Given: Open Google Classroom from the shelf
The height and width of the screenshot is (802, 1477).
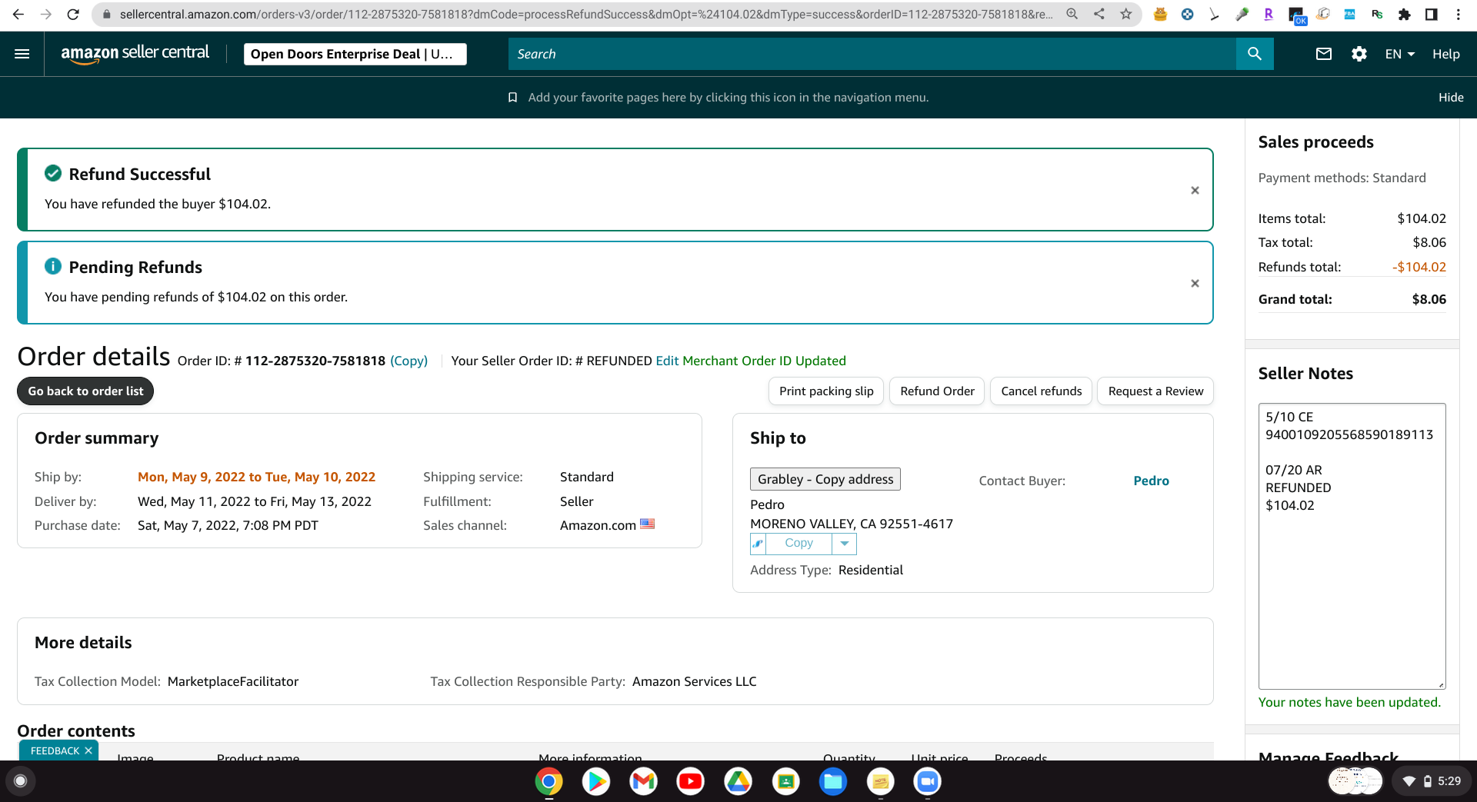Looking at the screenshot, I should [785, 781].
